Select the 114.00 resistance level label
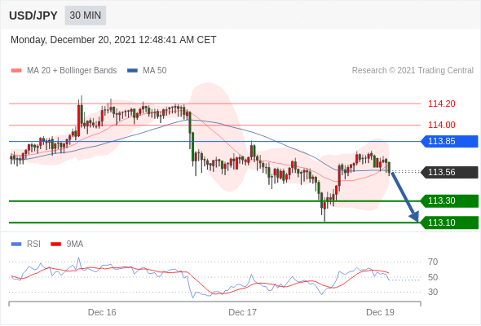The width and height of the screenshot is (481, 326). (x=441, y=125)
